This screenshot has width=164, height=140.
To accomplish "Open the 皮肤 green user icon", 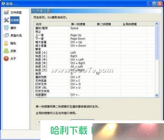I will pos(6,51).
